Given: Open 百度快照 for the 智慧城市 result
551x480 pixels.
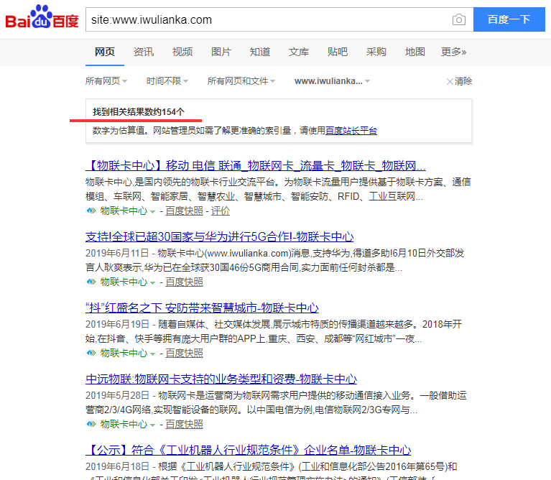Looking at the screenshot, I should pyautogui.click(x=184, y=353).
